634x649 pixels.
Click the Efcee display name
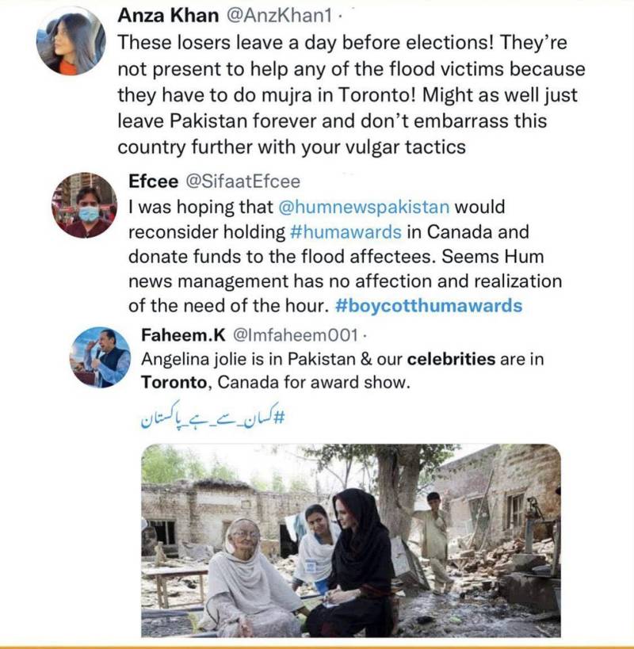(x=153, y=181)
